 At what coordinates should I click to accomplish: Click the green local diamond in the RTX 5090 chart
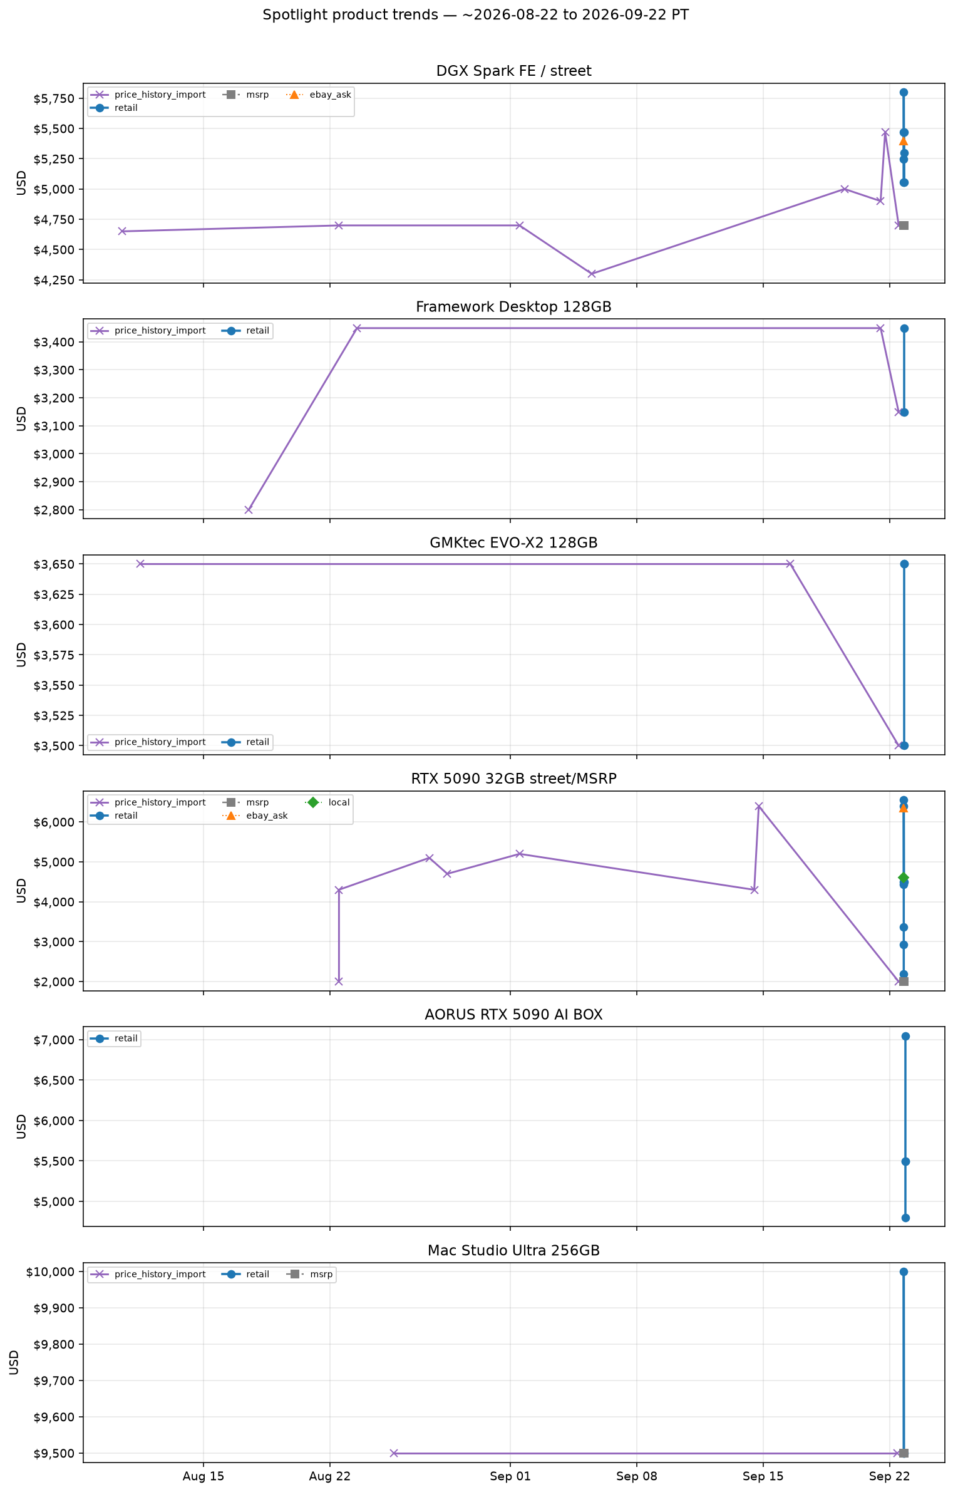pyautogui.click(x=904, y=878)
